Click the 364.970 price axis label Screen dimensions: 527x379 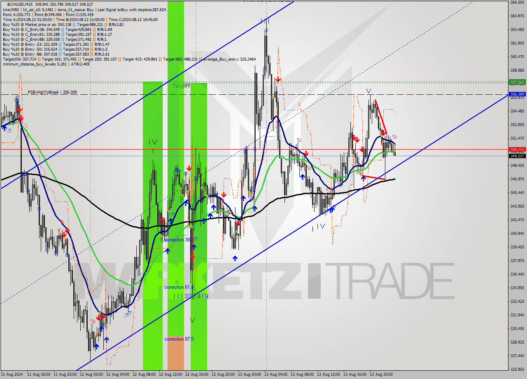click(x=517, y=16)
